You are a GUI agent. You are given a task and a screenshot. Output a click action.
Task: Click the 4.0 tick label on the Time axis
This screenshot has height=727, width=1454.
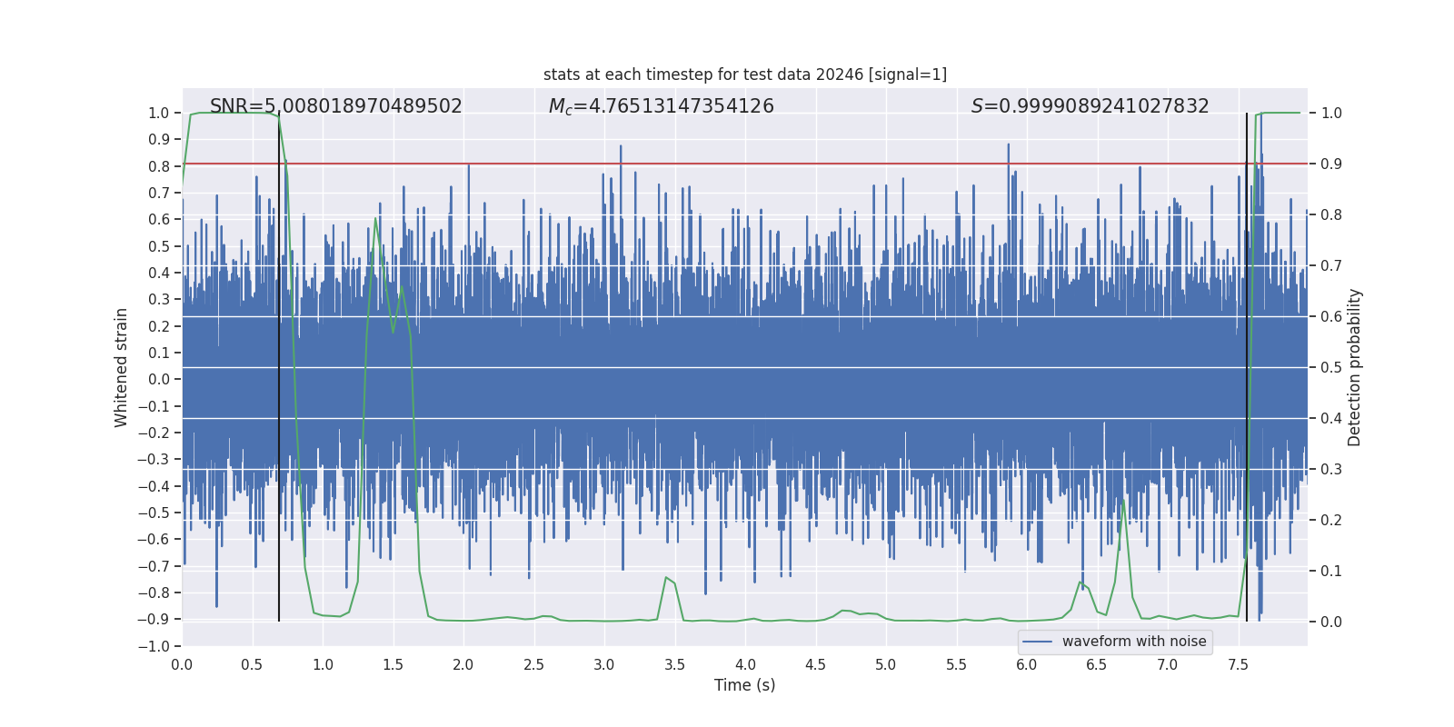click(x=745, y=664)
